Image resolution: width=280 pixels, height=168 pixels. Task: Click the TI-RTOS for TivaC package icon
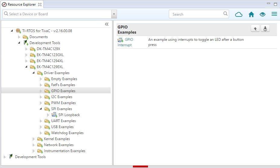pos(18,31)
